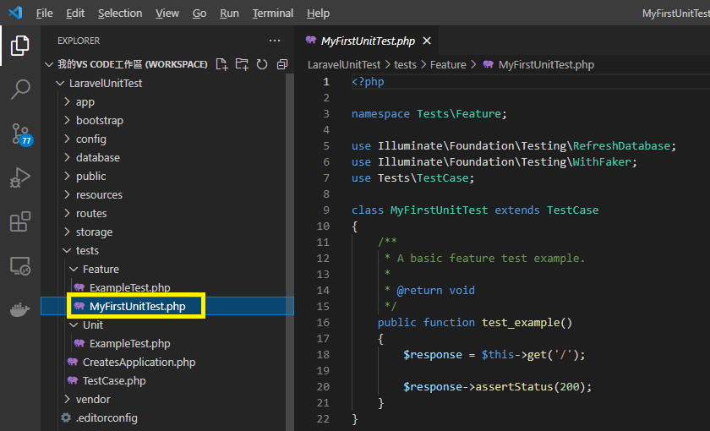Click the Explorer panel vertical scrollbar
This screenshot has height=431, width=710.
point(290,252)
